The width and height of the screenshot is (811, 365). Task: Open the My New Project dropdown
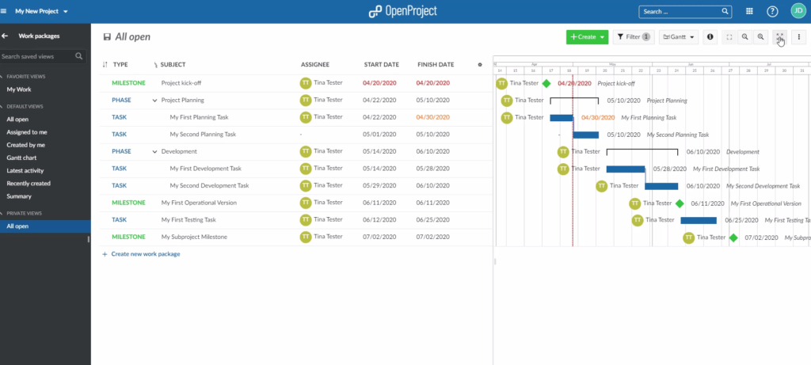(41, 11)
